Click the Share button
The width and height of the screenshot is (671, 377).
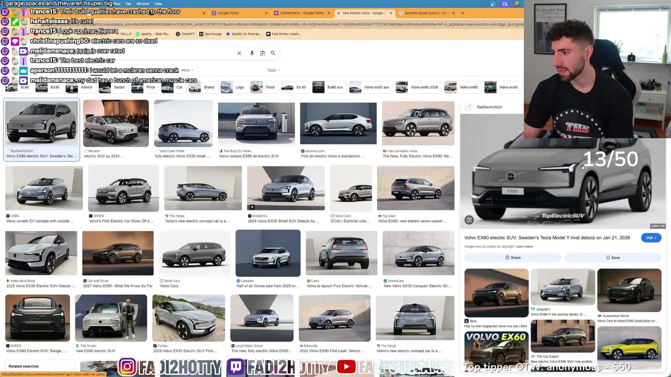pos(513,258)
